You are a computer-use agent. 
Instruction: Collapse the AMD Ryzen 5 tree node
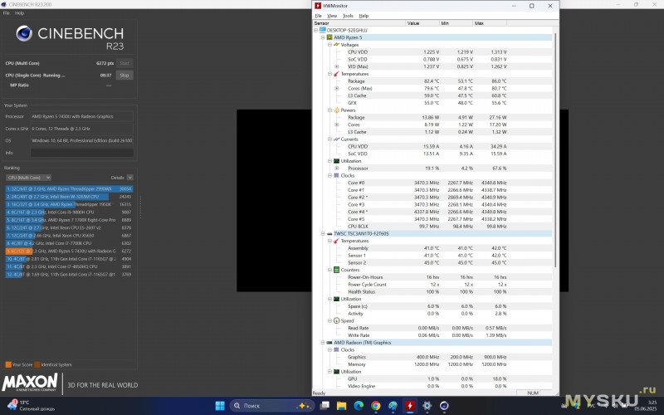[x=323, y=37]
